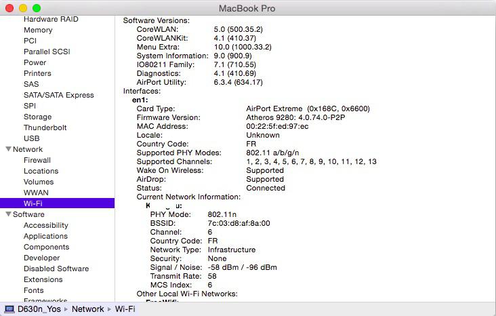The height and width of the screenshot is (316, 496).
Task: Open the PCI sidebar entry
Action: [x=30, y=41]
